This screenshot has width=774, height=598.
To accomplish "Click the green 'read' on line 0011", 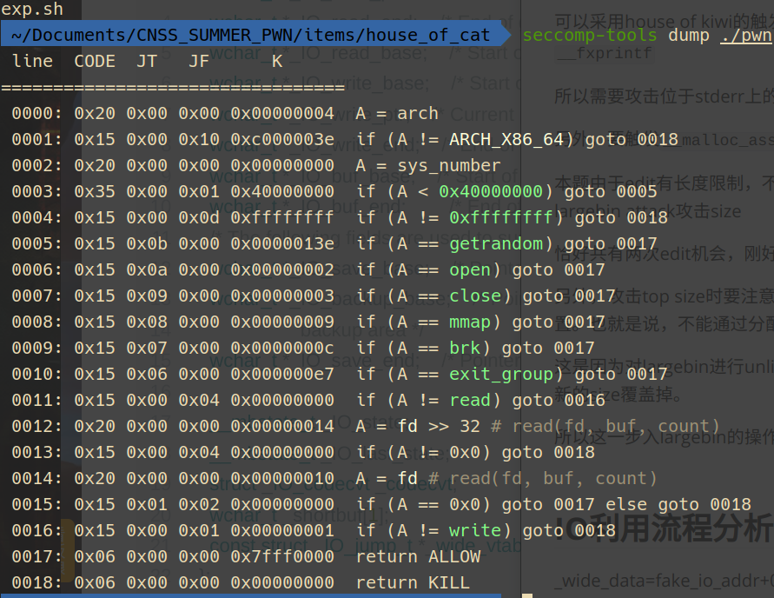I will [470, 401].
